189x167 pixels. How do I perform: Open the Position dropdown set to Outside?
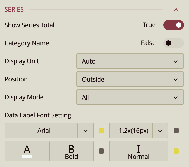pos(130,79)
